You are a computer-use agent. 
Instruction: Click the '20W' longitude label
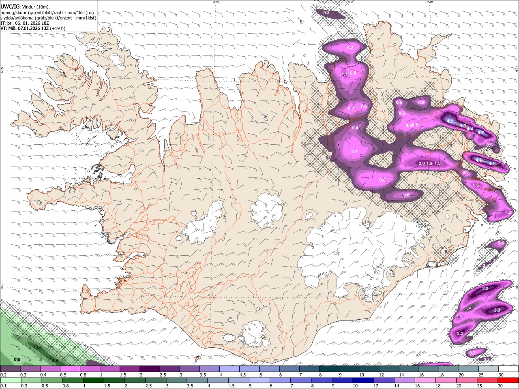click(216, 2)
